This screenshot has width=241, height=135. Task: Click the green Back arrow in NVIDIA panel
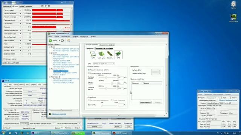[x=50, y=40]
